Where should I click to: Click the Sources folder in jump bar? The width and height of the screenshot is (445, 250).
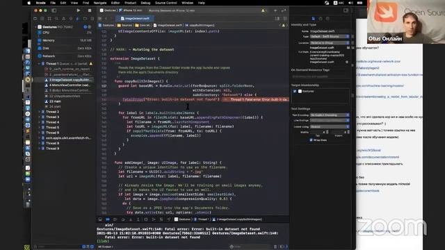pyautogui.click(x=125, y=25)
